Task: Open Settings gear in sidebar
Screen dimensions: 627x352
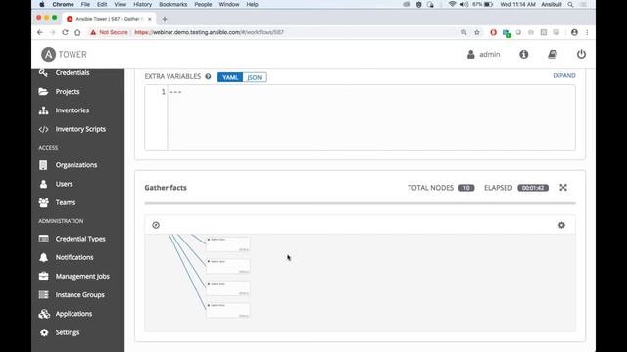Action: pos(44,332)
